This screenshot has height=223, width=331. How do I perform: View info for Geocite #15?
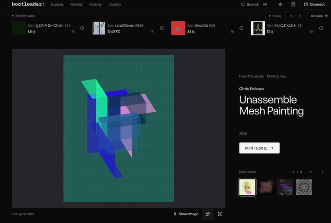[241, 28]
